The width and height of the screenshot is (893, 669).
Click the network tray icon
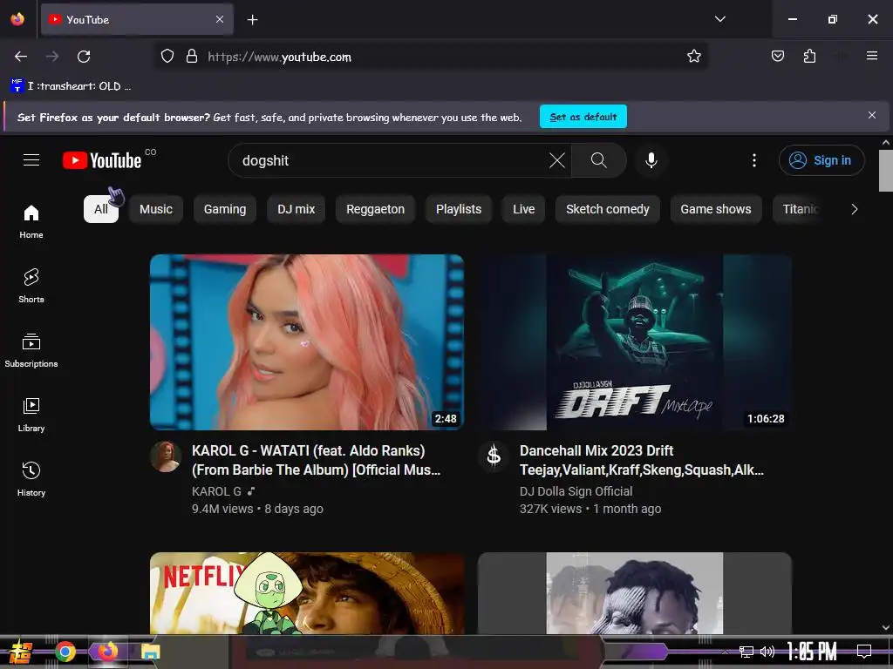tap(746, 652)
